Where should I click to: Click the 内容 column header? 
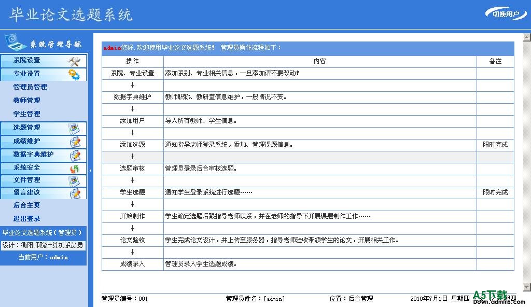(319, 61)
